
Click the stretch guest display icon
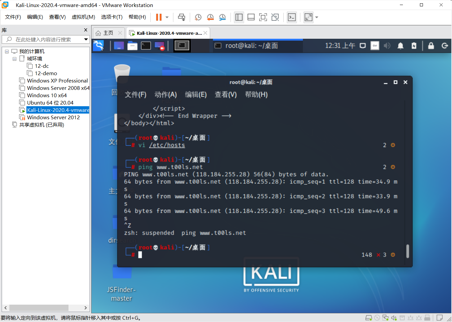pyautogui.click(x=308, y=17)
